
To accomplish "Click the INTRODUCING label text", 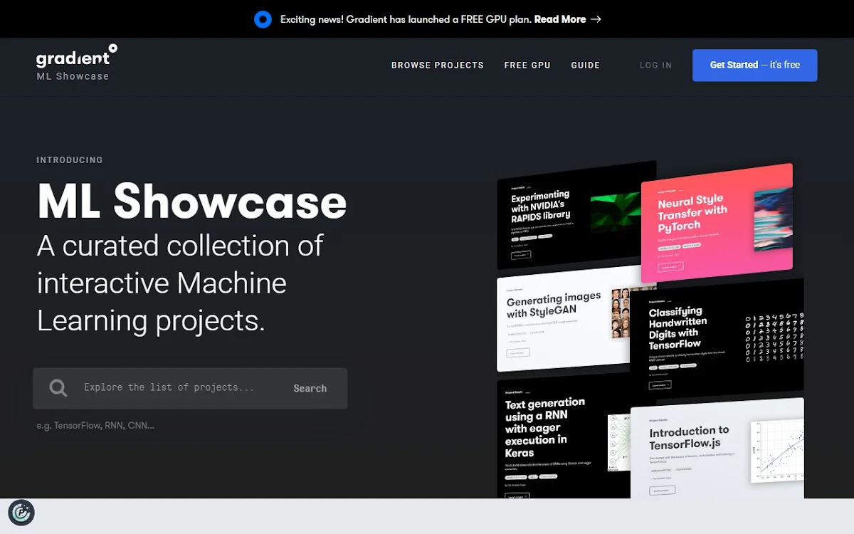I will (70, 160).
